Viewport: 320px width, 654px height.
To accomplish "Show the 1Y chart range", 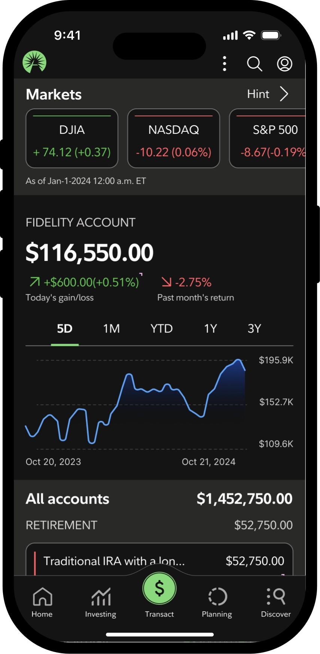I will (210, 329).
